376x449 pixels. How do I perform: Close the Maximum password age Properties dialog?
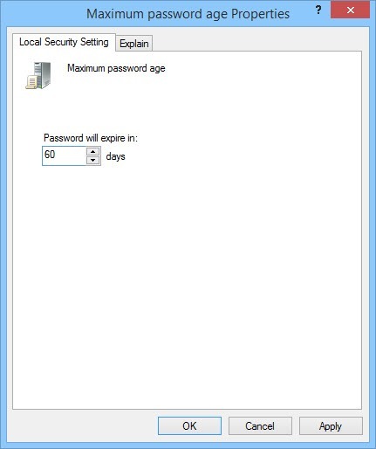[350, 10]
